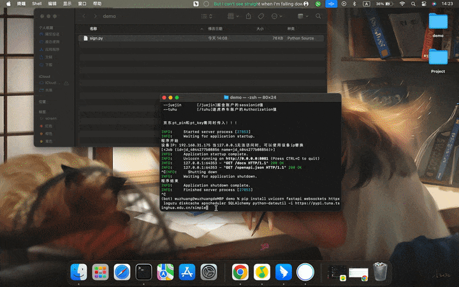Screen dimensions: 459x287
Task: Open the Shell menu
Action: pos(37,4)
